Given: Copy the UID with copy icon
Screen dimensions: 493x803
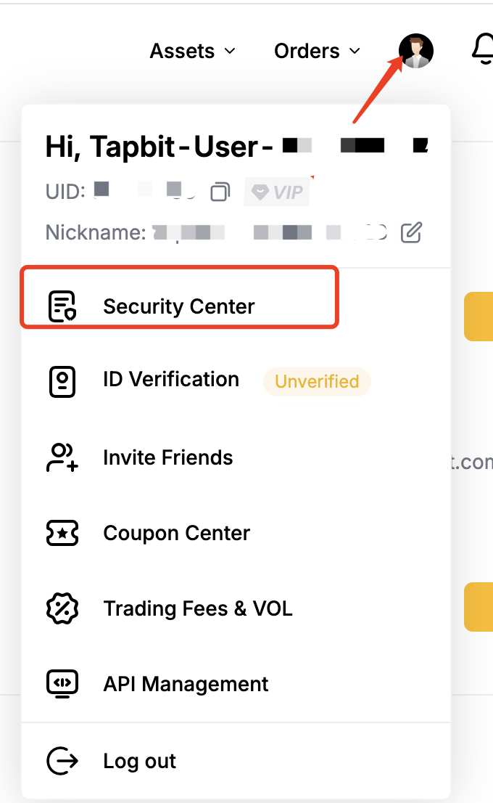Looking at the screenshot, I should (x=220, y=192).
